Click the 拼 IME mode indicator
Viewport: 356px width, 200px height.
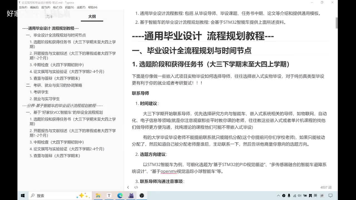tap(322, 196)
